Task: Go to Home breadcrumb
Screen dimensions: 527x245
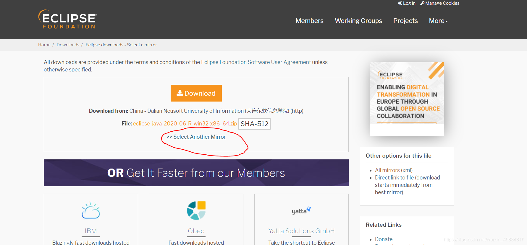Action: tap(44, 45)
